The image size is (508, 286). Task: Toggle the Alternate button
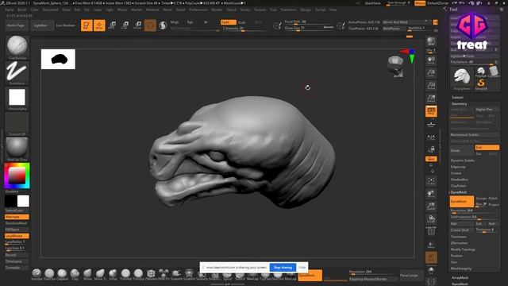pyautogui.click(x=17, y=217)
